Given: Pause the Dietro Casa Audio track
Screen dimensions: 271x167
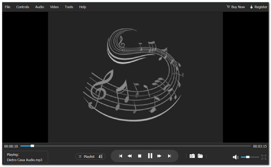Looking at the screenshot, I should click(x=150, y=156).
